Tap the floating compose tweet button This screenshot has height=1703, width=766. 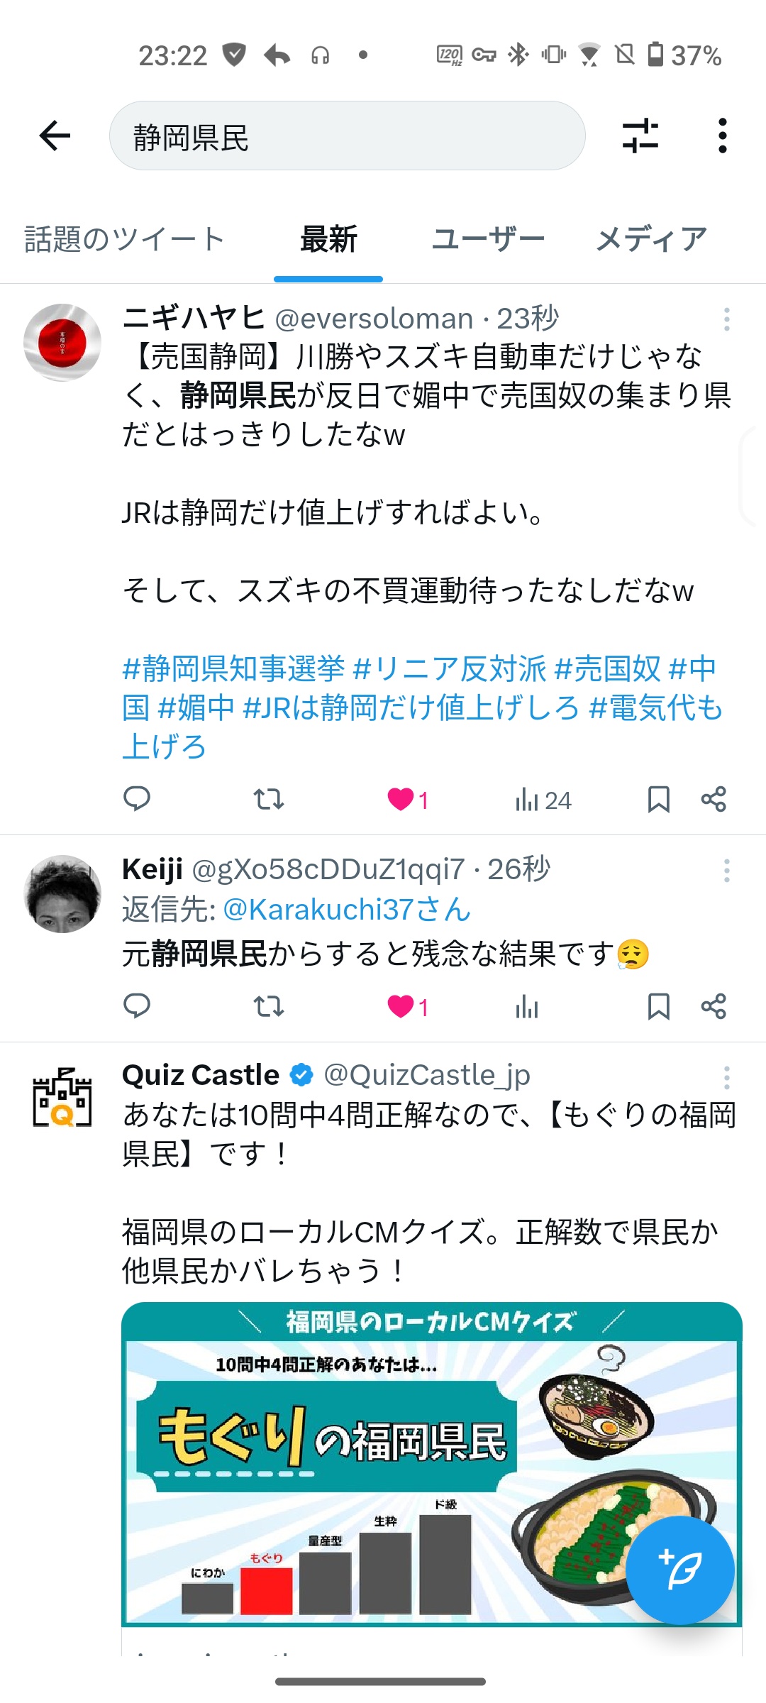click(679, 1570)
